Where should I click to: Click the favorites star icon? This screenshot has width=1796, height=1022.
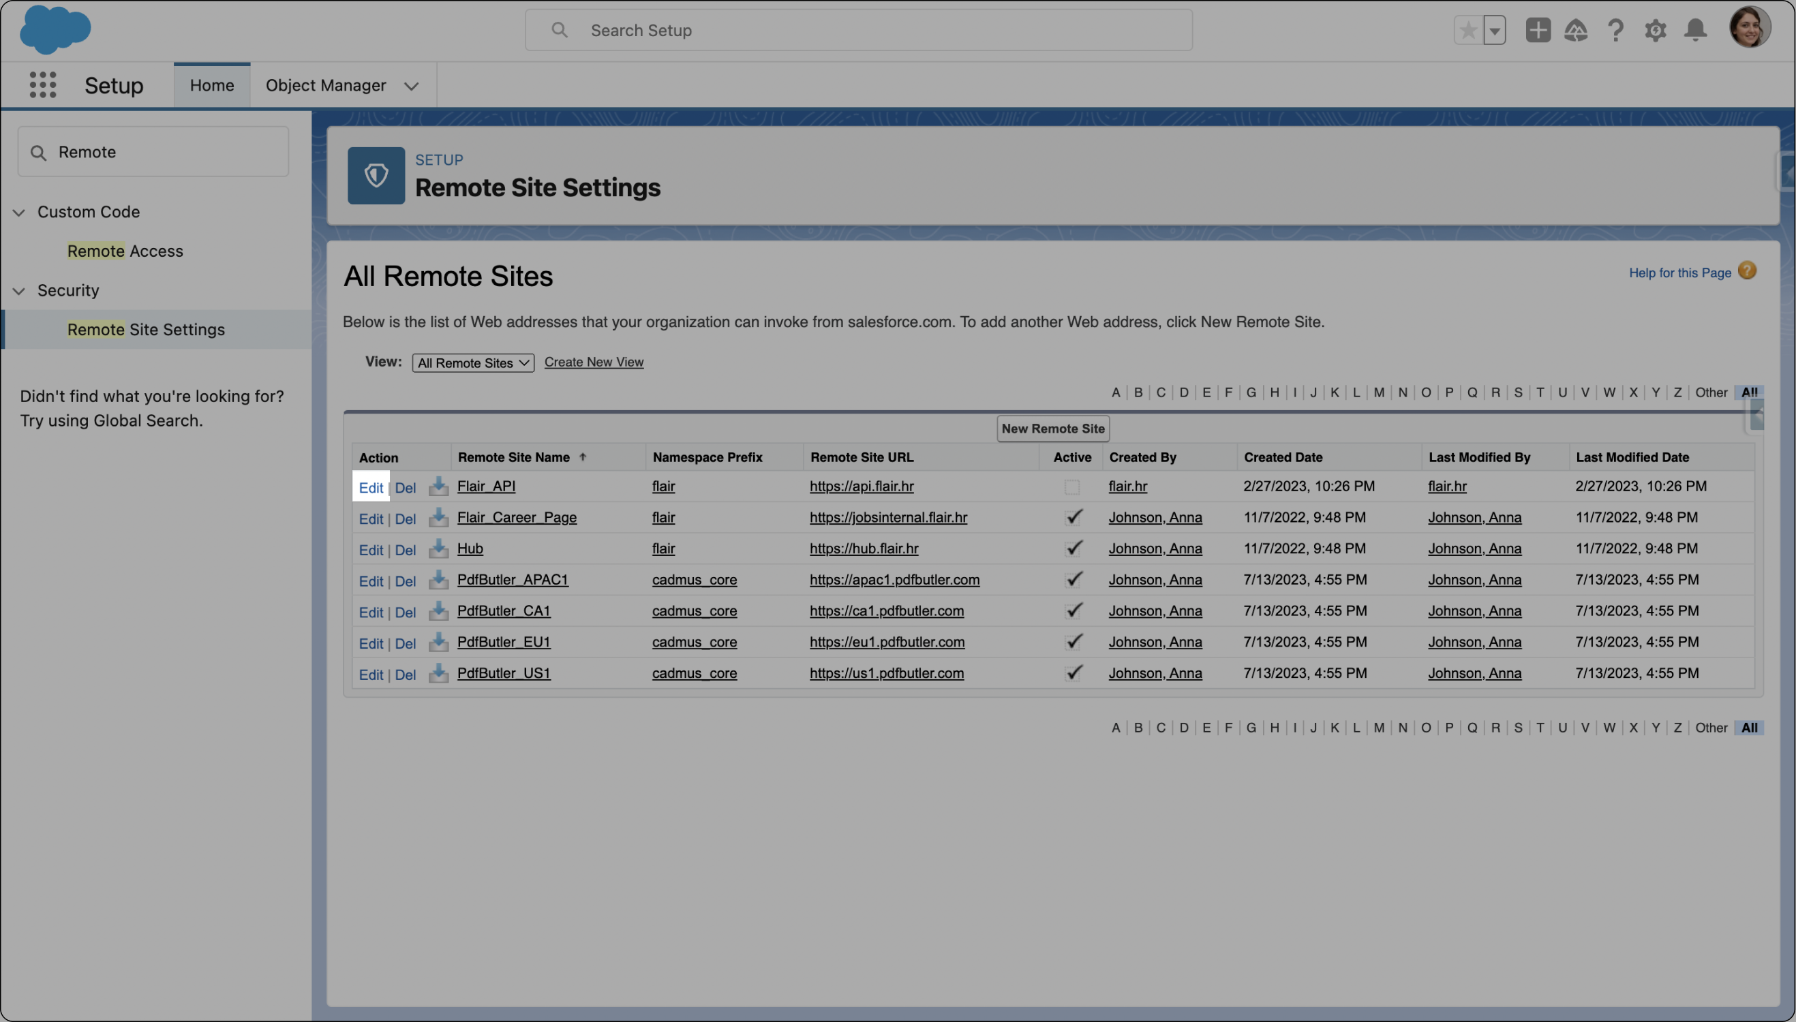[x=1468, y=30]
